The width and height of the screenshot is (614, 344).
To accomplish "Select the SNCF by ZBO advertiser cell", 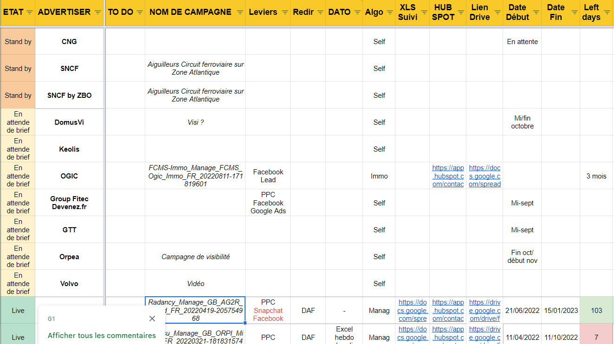I will pyautogui.click(x=69, y=95).
